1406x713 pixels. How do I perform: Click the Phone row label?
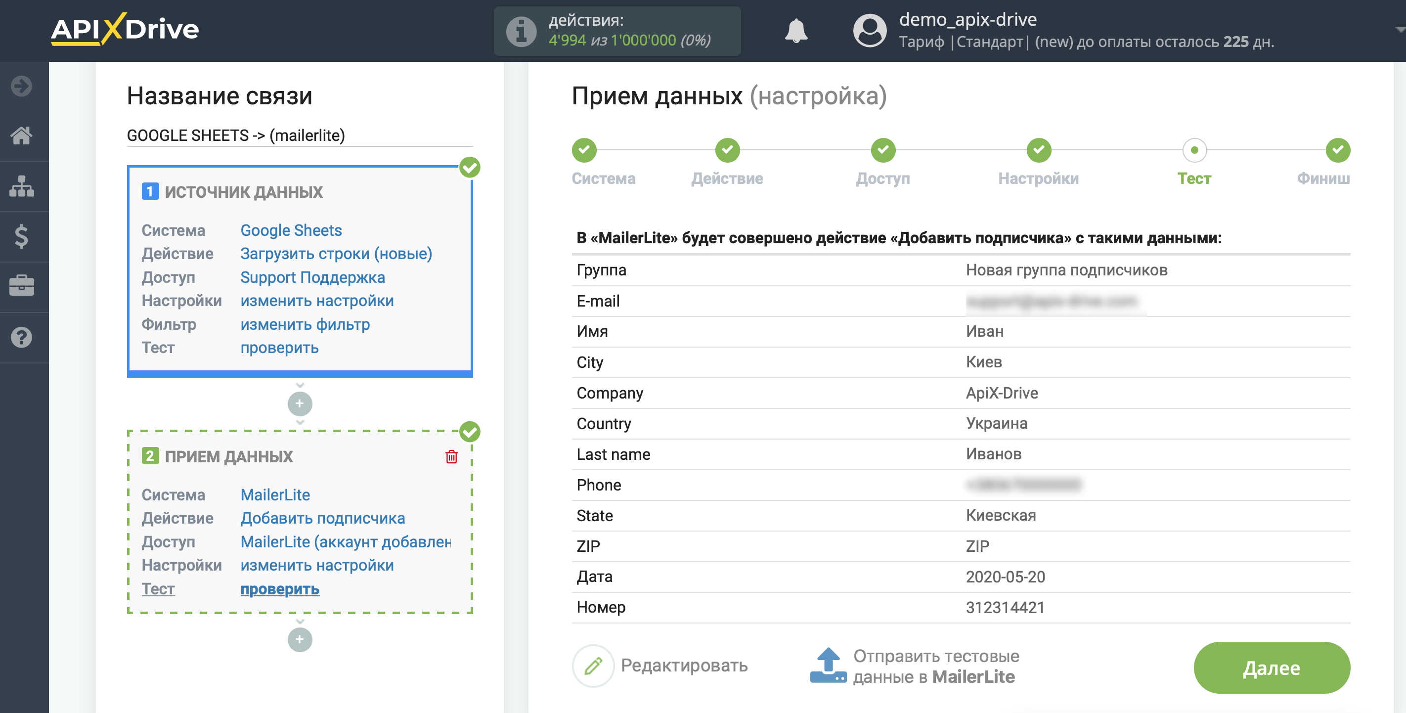pyautogui.click(x=599, y=485)
